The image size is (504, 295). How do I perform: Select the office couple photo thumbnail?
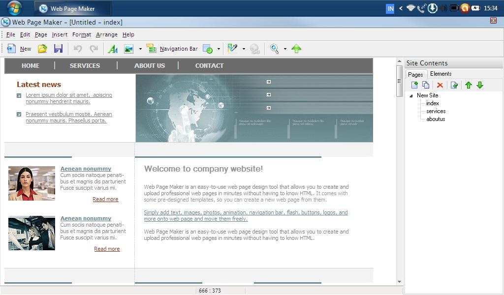click(x=31, y=233)
